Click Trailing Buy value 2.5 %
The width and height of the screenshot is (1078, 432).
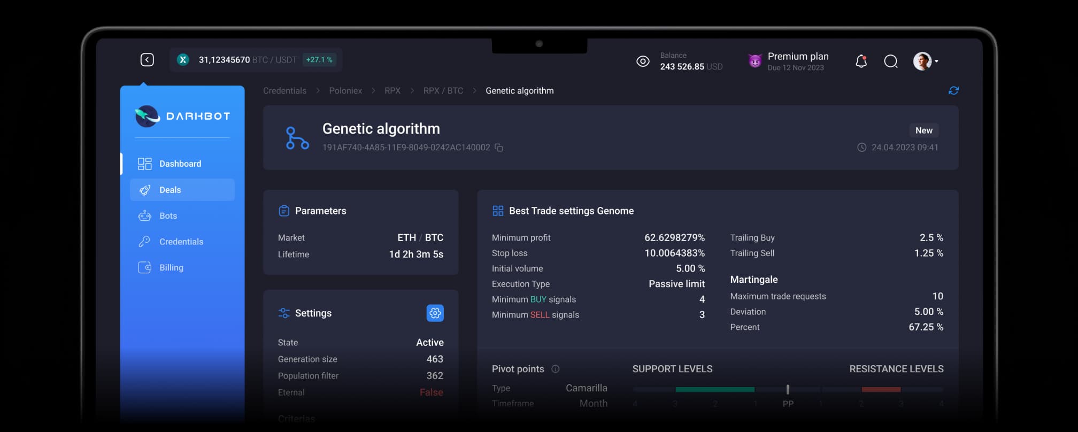tap(931, 238)
